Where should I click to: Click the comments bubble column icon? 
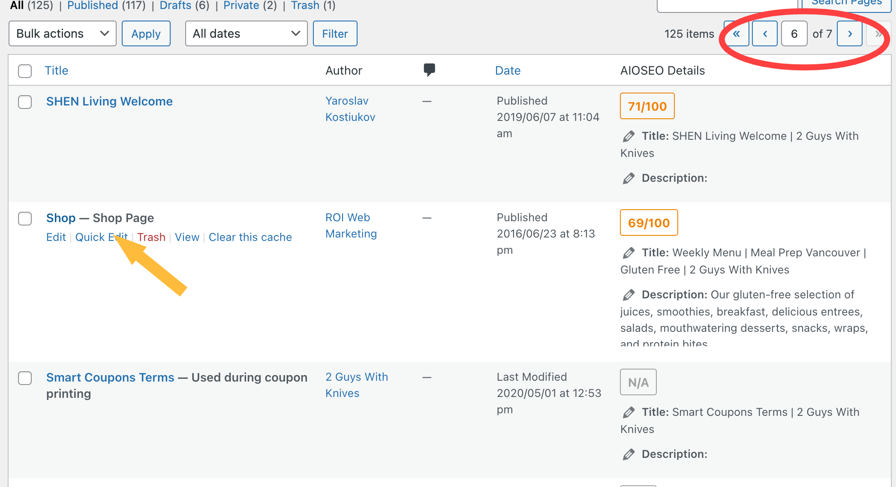point(429,70)
